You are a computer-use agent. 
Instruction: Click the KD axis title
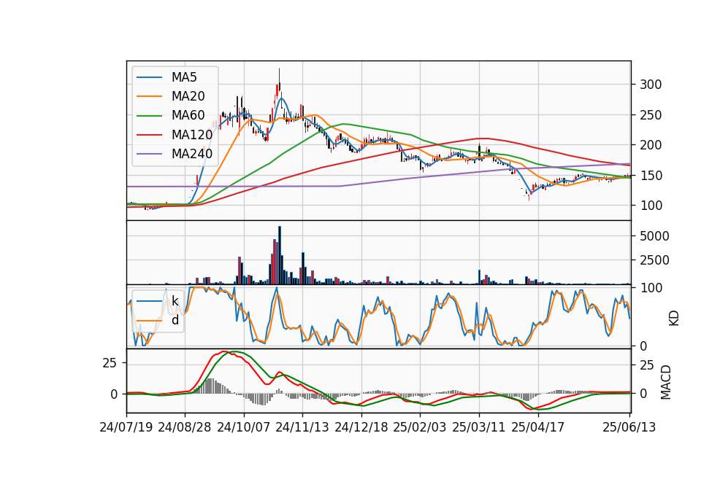[x=673, y=319]
